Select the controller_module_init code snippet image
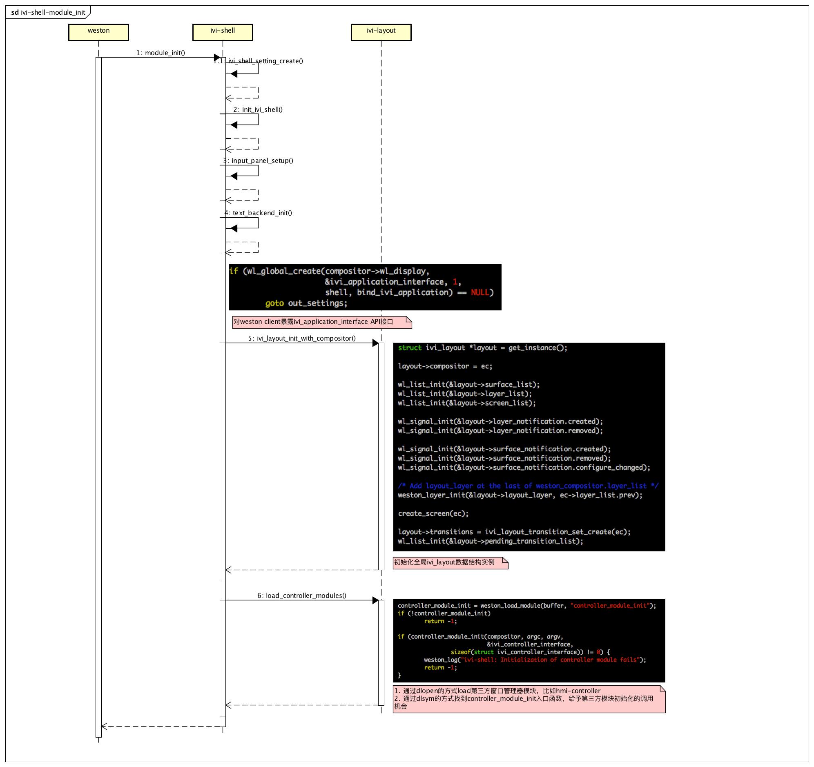This screenshot has width=814, height=767. [529, 640]
